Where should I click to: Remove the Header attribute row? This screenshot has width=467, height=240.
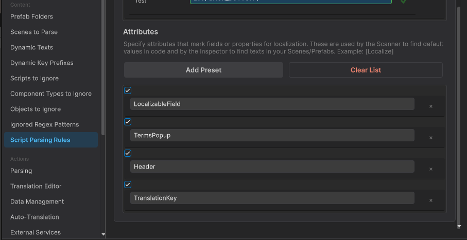[x=430, y=169]
